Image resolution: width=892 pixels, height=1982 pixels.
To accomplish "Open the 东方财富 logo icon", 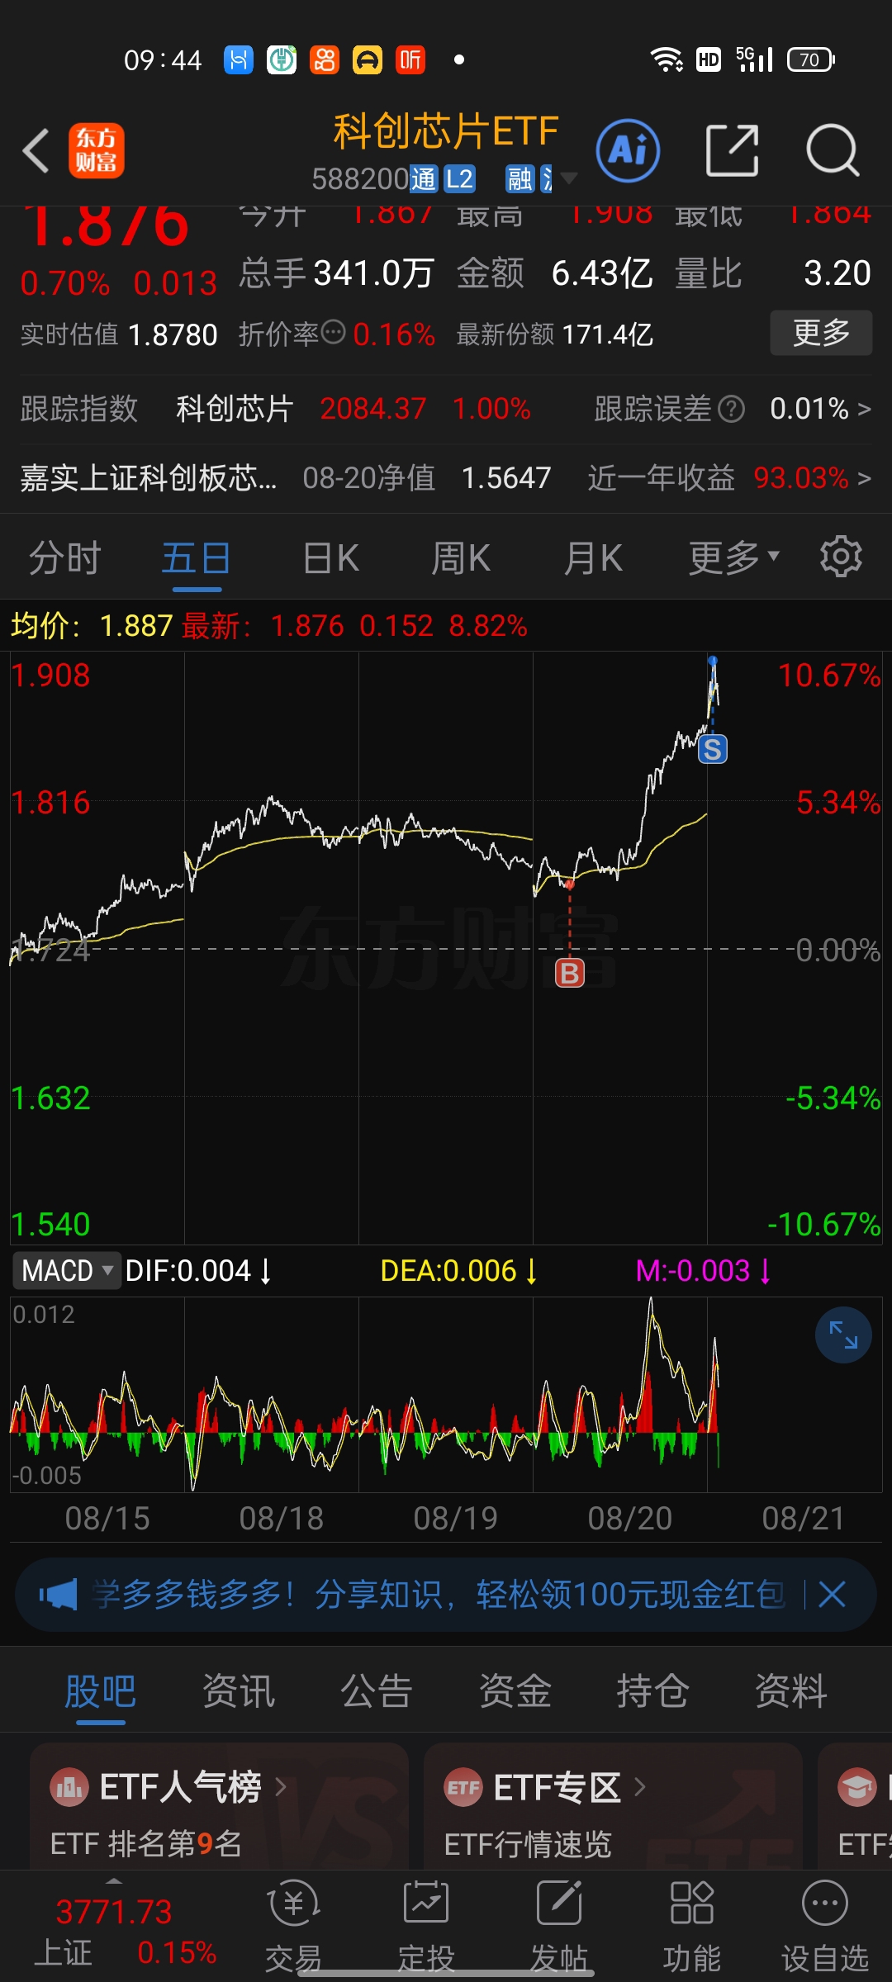I will point(97,151).
